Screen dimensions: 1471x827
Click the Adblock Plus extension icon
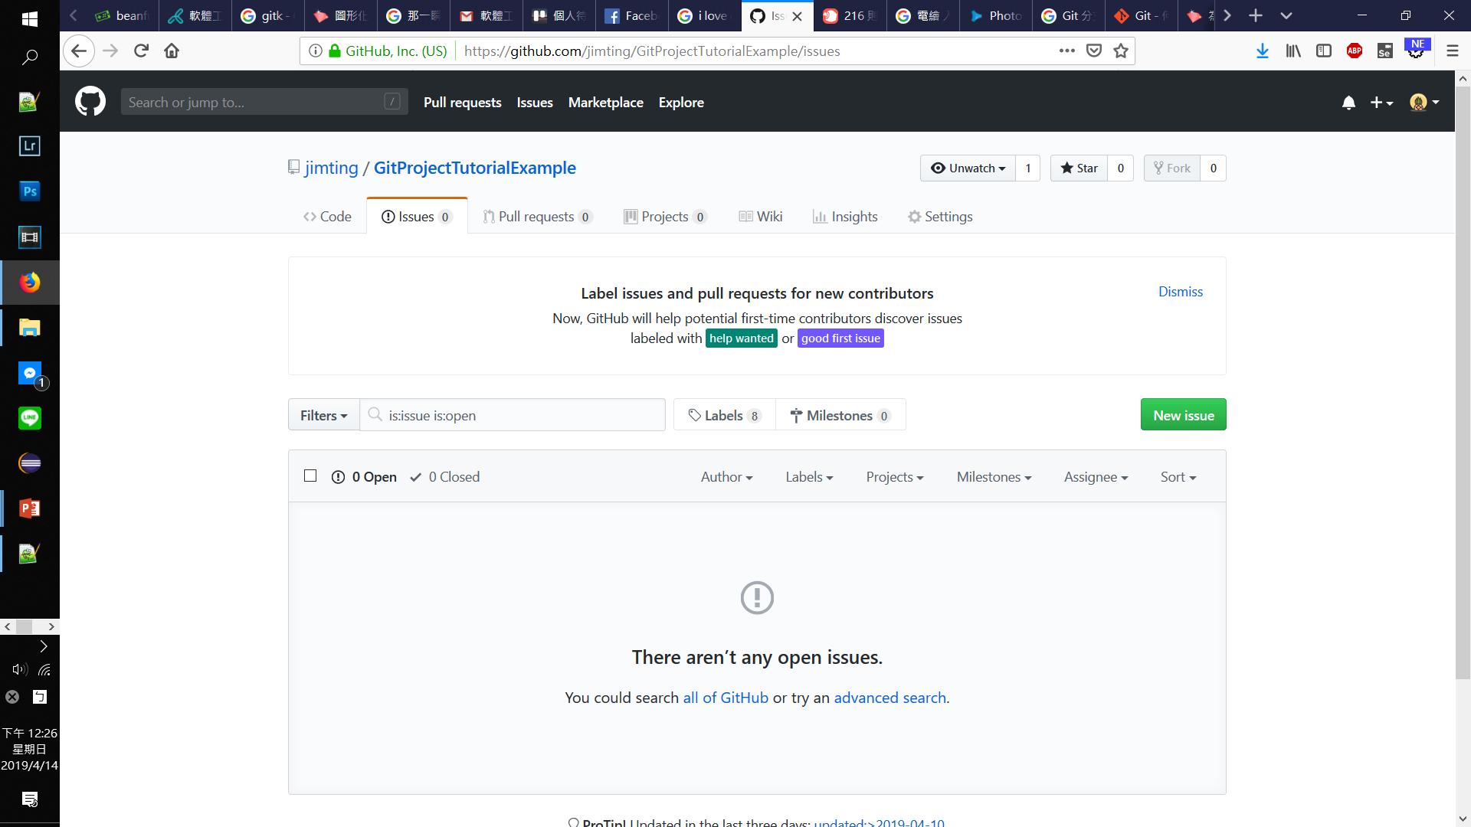coord(1354,51)
